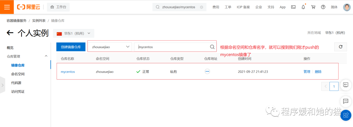Open the 支持 menu
353x127 pixels.
click(x=271, y=7)
